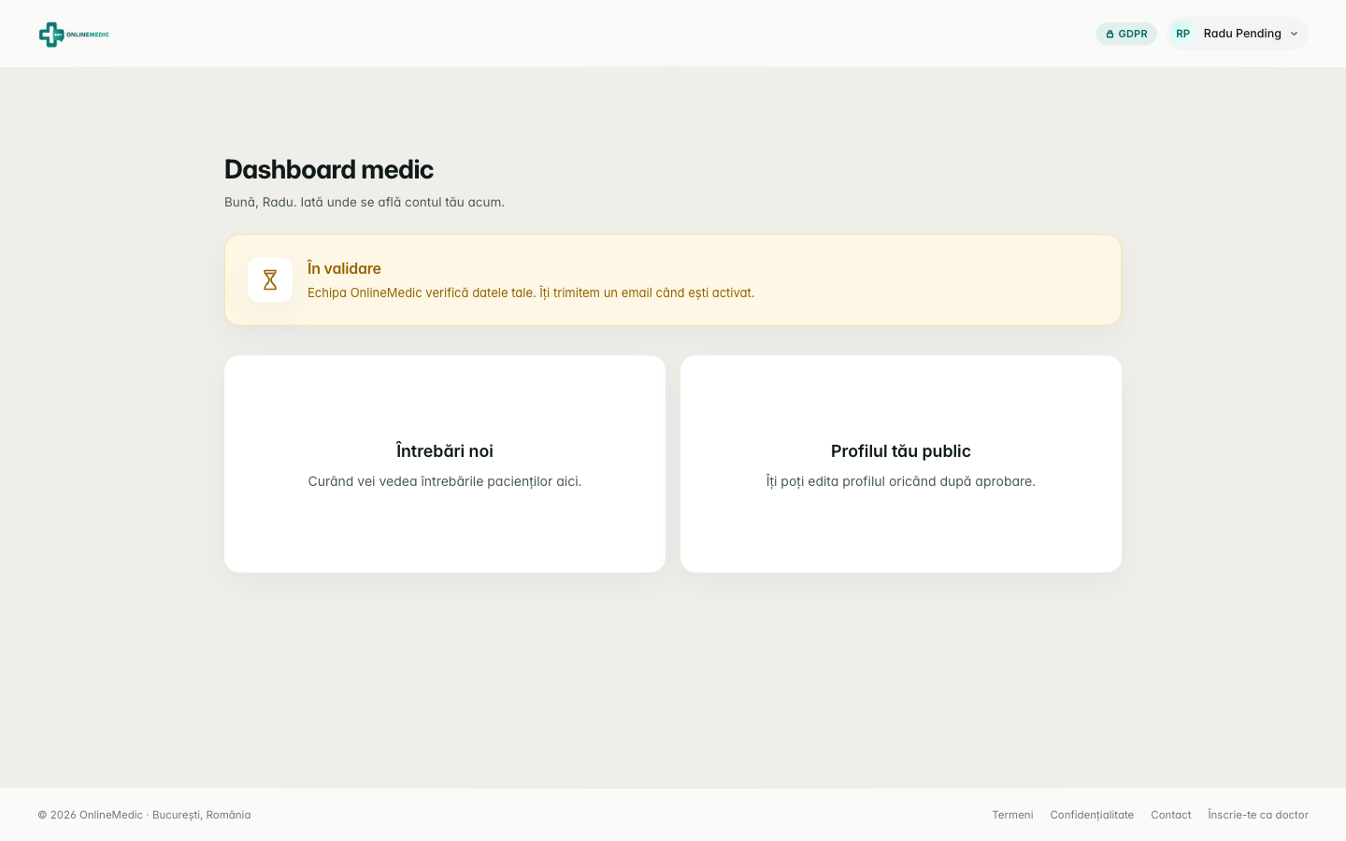The image size is (1346, 841).
Task: Click the RP avatar initials
Action: (1182, 34)
